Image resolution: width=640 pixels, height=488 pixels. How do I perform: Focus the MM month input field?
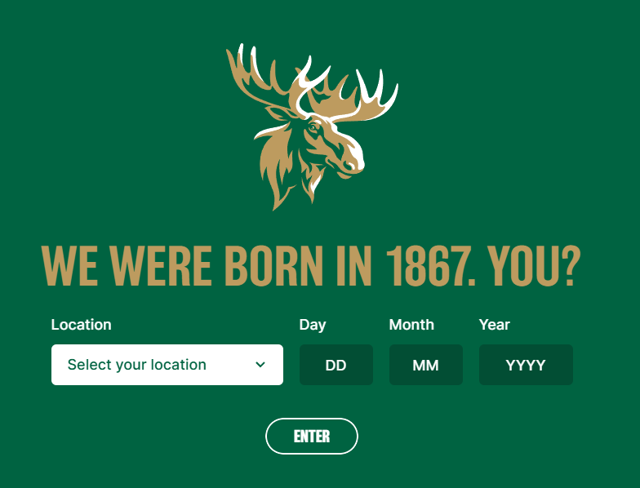(x=426, y=364)
